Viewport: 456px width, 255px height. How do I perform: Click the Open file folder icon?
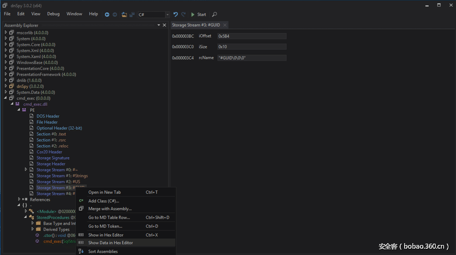click(124, 14)
